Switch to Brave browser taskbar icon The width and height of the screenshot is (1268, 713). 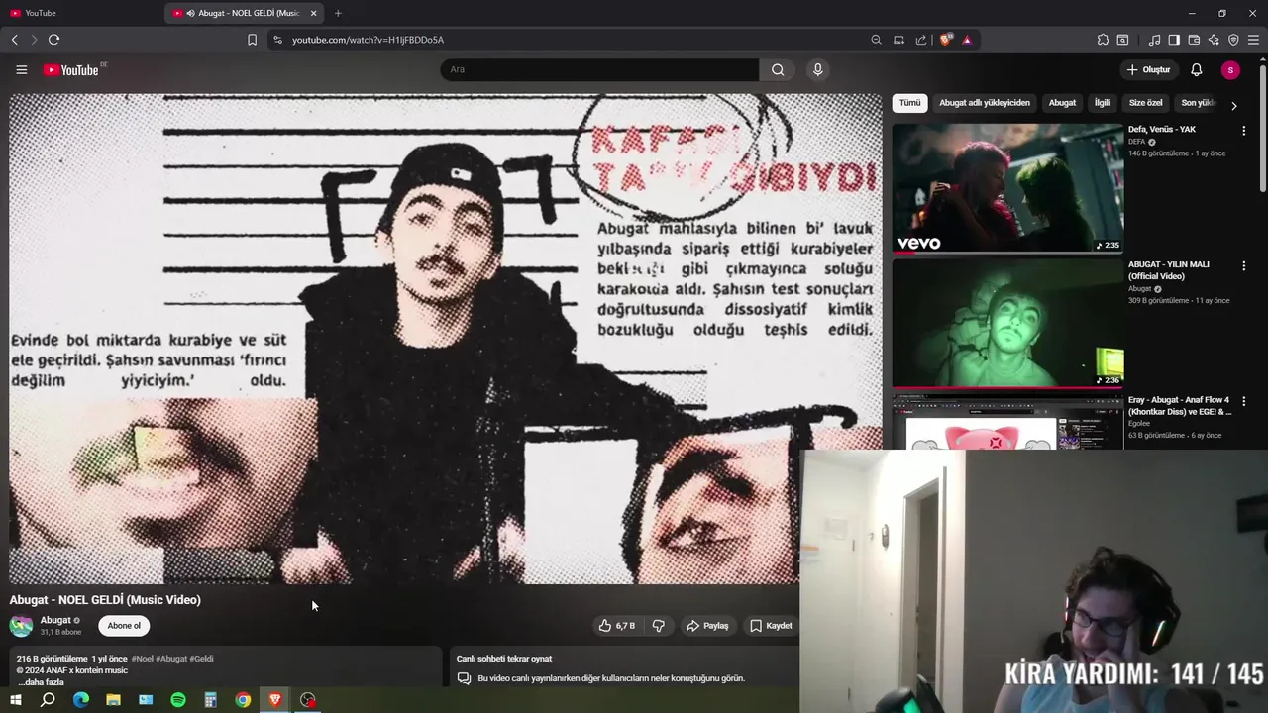click(x=275, y=700)
